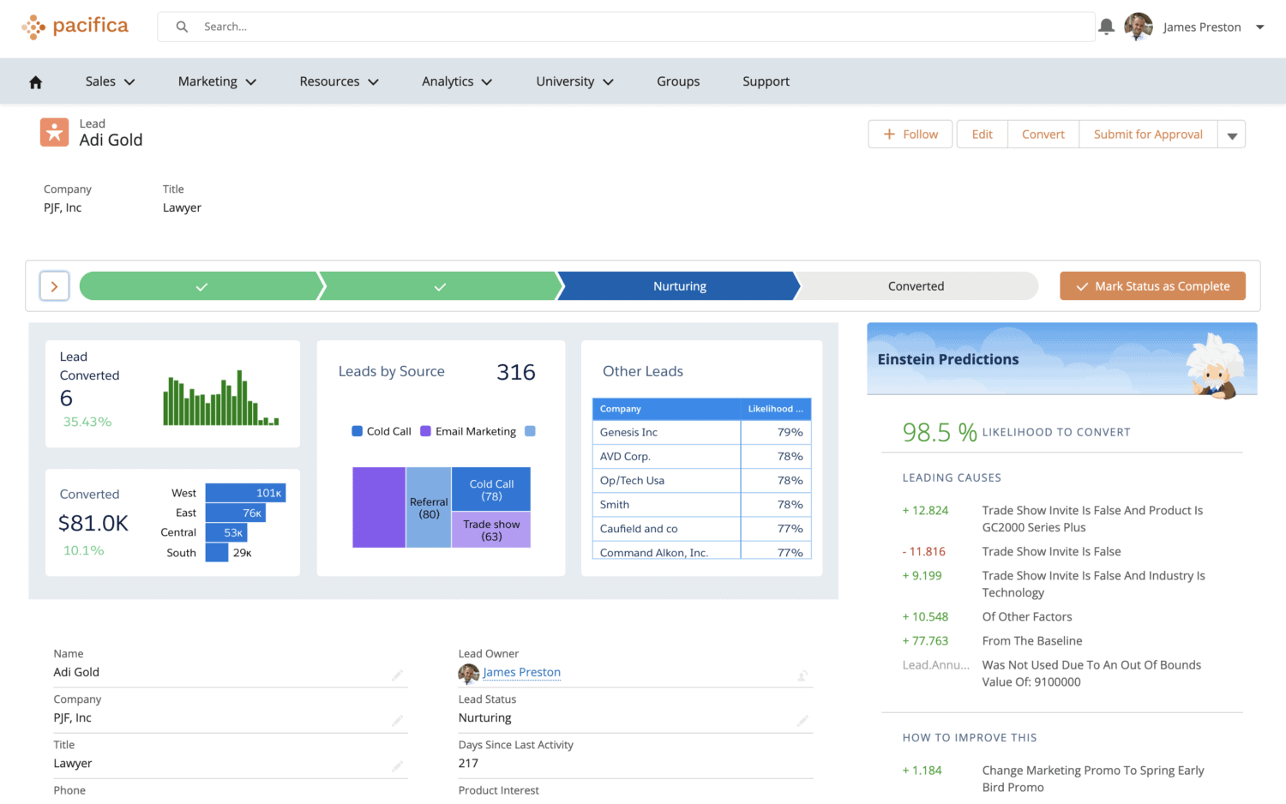The height and width of the screenshot is (804, 1286).
Task: Select the Nurturing stage on the sales path
Action: click(679, 285)
